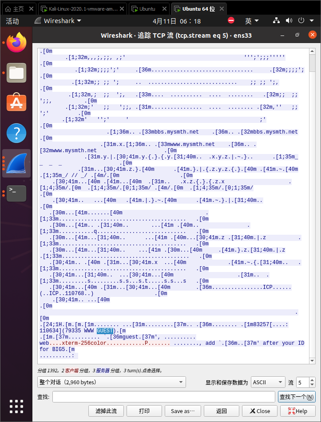The width and height of the screenshot is (321, 422).
Task: Open the Files app in dock
Action: pos(16,73)
